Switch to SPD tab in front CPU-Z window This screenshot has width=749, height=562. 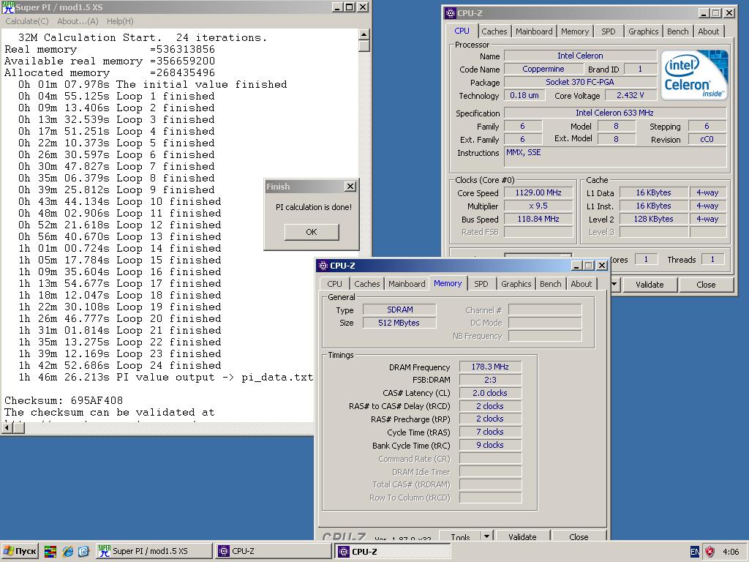[481, 284]
